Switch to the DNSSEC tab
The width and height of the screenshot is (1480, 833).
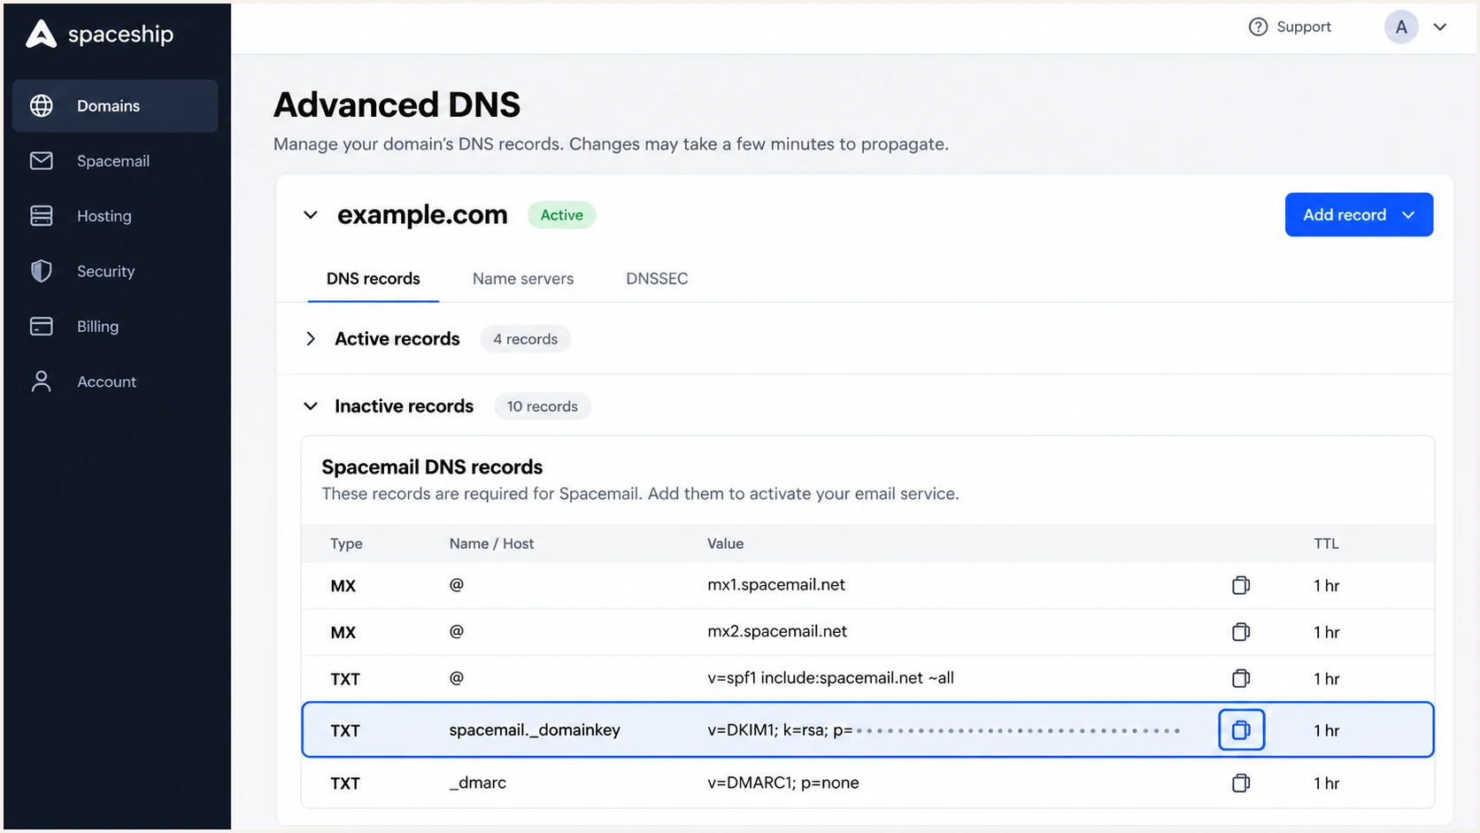pyautogui.click(x=657, y=279)
